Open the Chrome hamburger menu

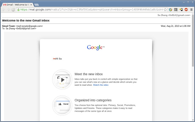[x=192, y=9]
